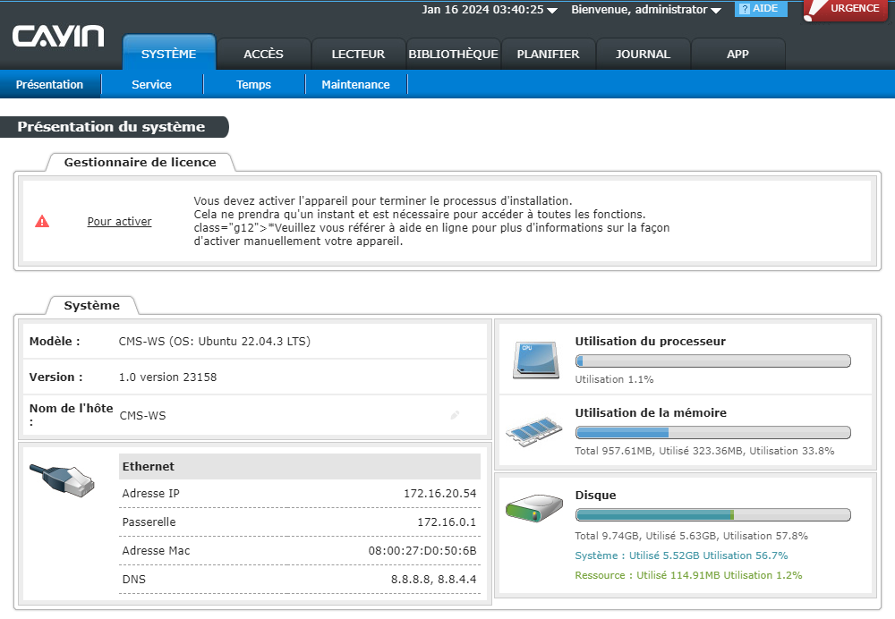Click the IP address 172.16.20.54

pyautogui.click(x=440, y=494)
